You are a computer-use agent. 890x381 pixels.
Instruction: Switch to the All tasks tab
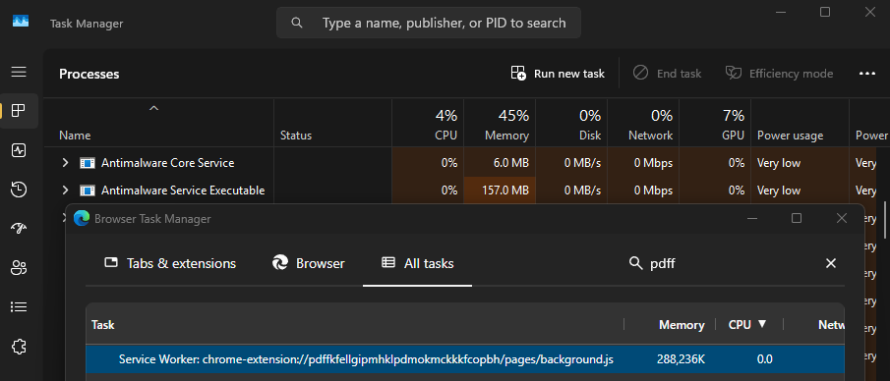click(417, 263)
